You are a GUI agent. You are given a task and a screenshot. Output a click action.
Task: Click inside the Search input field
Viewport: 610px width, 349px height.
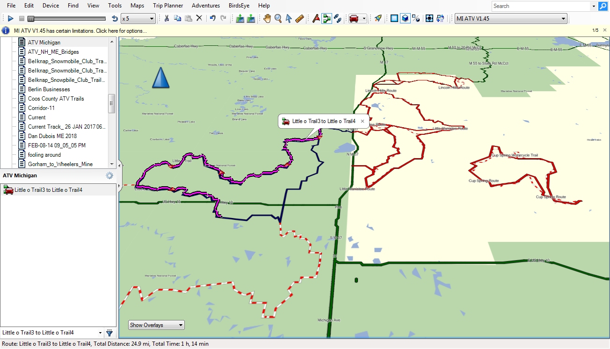tap(538, 6)
